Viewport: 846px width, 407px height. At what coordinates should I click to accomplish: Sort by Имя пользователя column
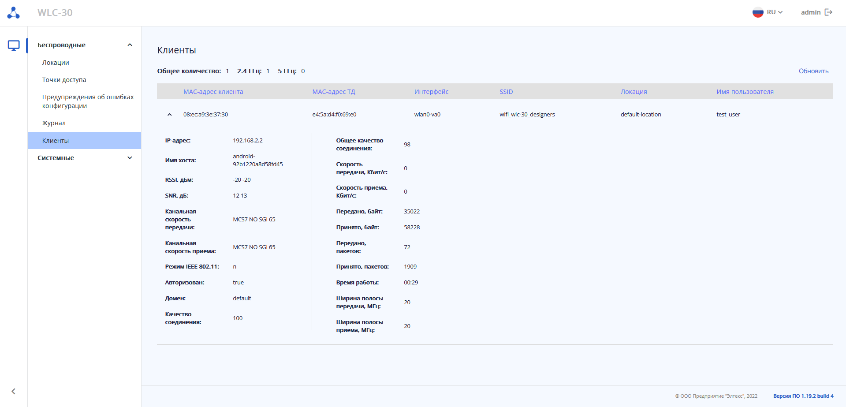click(x=745, y=92)
